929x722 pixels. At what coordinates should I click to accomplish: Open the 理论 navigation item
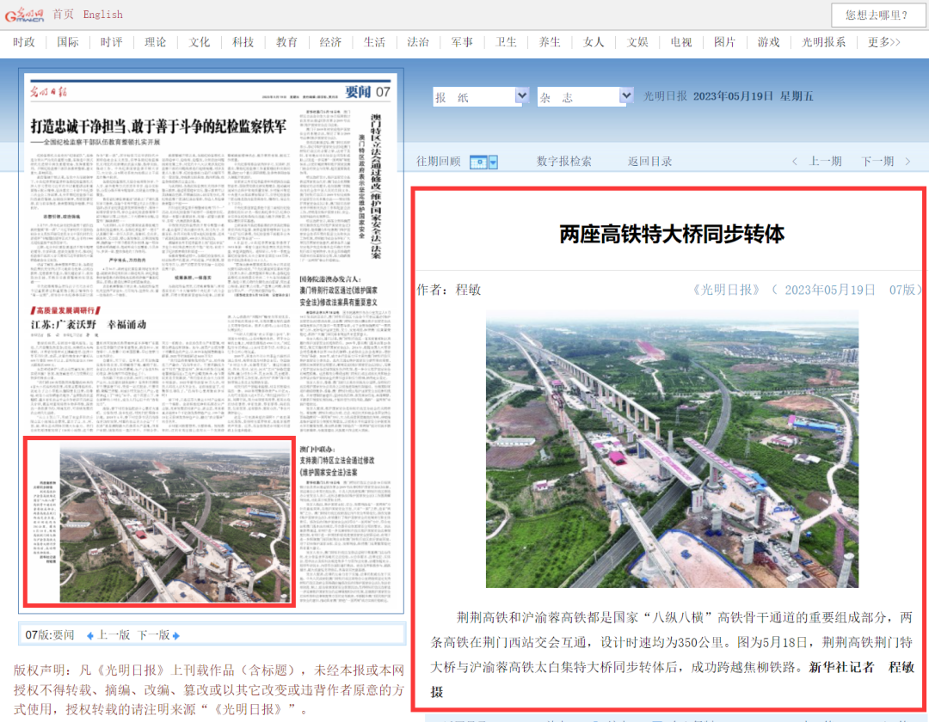pos(155,42)
